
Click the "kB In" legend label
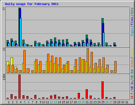(x=132, y=85)
